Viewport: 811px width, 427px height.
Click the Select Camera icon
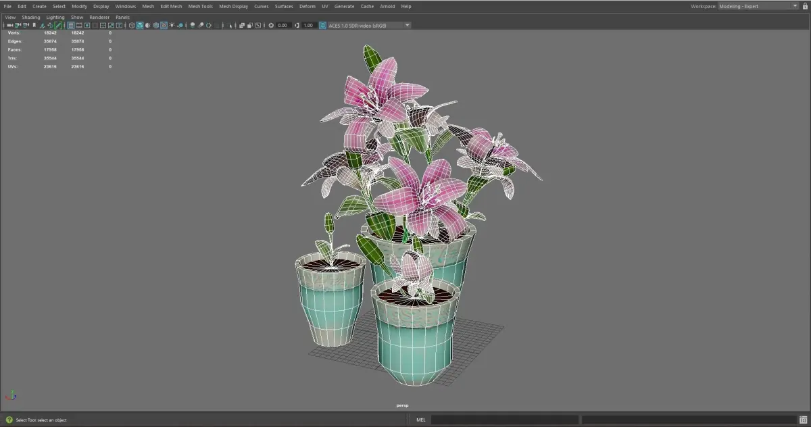(x=10, y=25)
